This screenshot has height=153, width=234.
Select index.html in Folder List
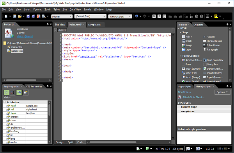[x=16, y=47]
